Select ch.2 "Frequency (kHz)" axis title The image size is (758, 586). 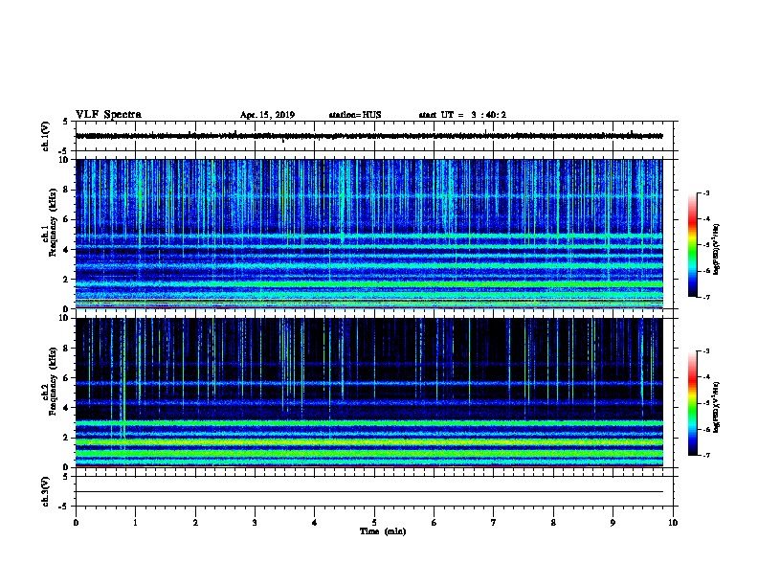[x=53, y=381]
